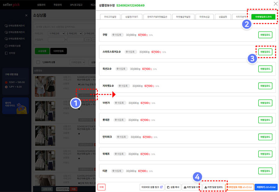Click the 판매중지상품 sidebar icon
Screen dimensions: 279x192
pyautogui.click(x=6, y=46)
